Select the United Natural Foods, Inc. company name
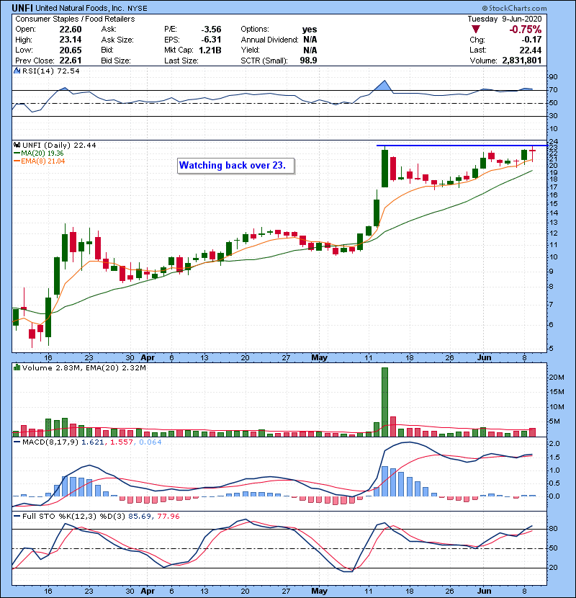This screenshot has height=598, width=576. (x=80, y=8)
